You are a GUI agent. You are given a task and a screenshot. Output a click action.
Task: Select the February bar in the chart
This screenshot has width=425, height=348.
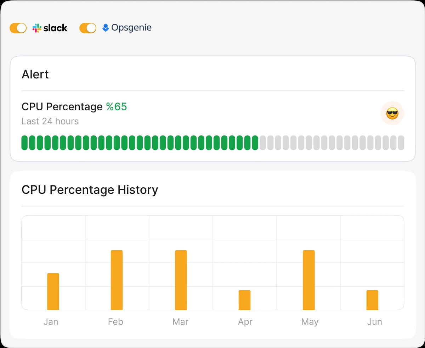117,280
